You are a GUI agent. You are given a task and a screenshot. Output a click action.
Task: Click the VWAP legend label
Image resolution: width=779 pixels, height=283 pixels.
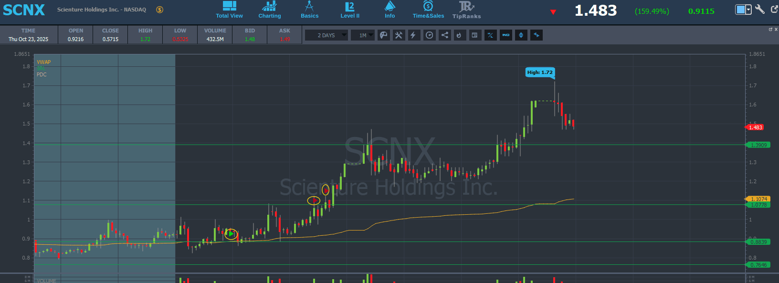tap(44, 62)
